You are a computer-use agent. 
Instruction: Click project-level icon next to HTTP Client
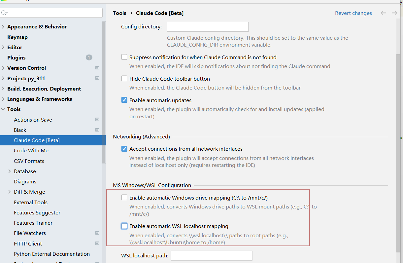(97, 244)
